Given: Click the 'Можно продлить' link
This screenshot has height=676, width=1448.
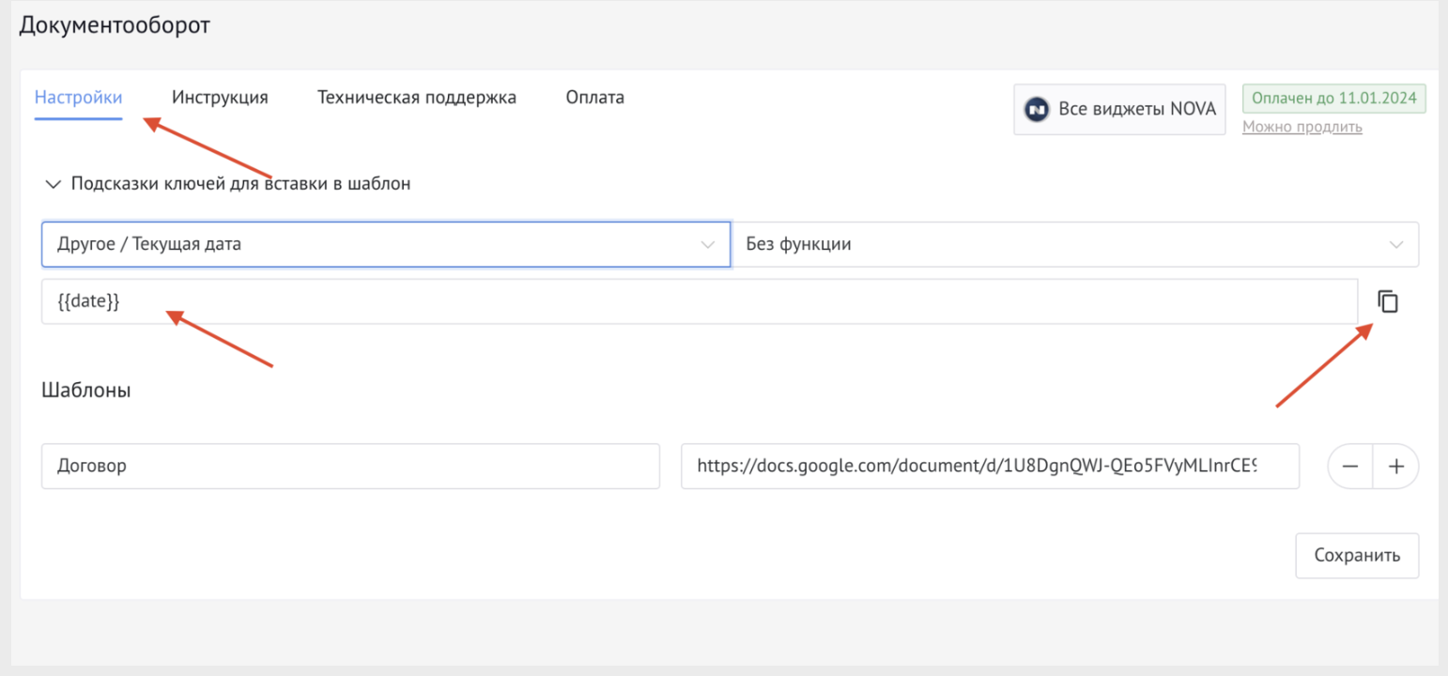Looking at the screenshot, I should tap(1302, 127).
